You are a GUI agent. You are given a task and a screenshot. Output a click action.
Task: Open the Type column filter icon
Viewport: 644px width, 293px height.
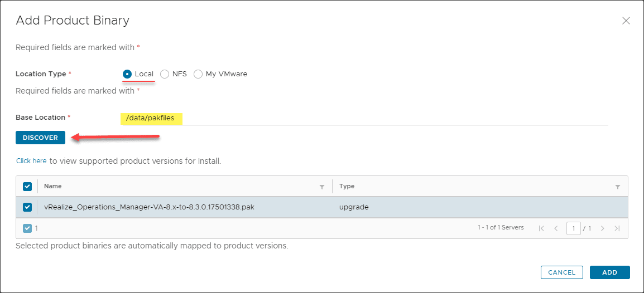point(618,187)
